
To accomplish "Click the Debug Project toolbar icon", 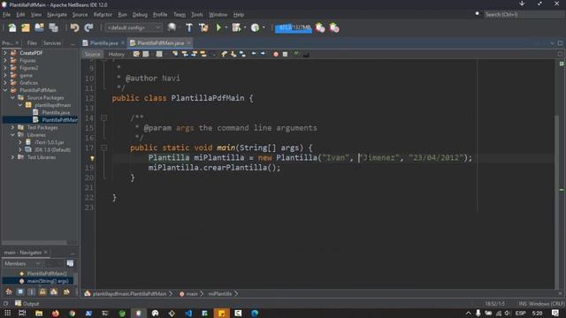I will pyautogui.click(x=236, y=27).
